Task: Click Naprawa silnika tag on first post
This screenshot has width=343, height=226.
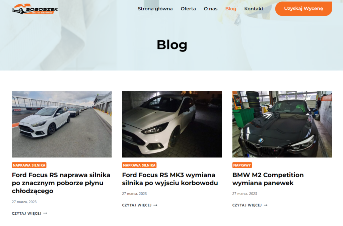Action: [x=29, y=165]
